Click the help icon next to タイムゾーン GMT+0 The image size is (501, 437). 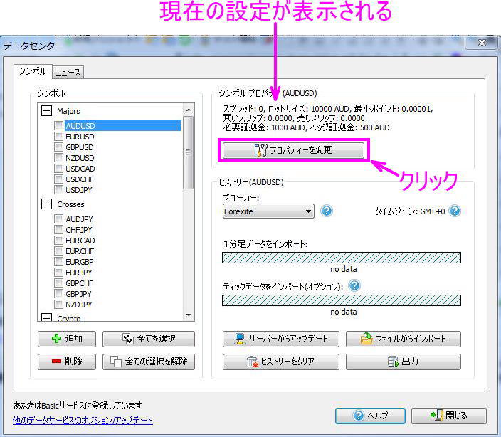(455, 211)
